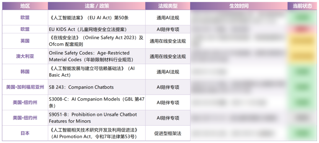319x143 pixels.
Task: Click the AI Promotion Act policy cell
Action: [97, 133]
